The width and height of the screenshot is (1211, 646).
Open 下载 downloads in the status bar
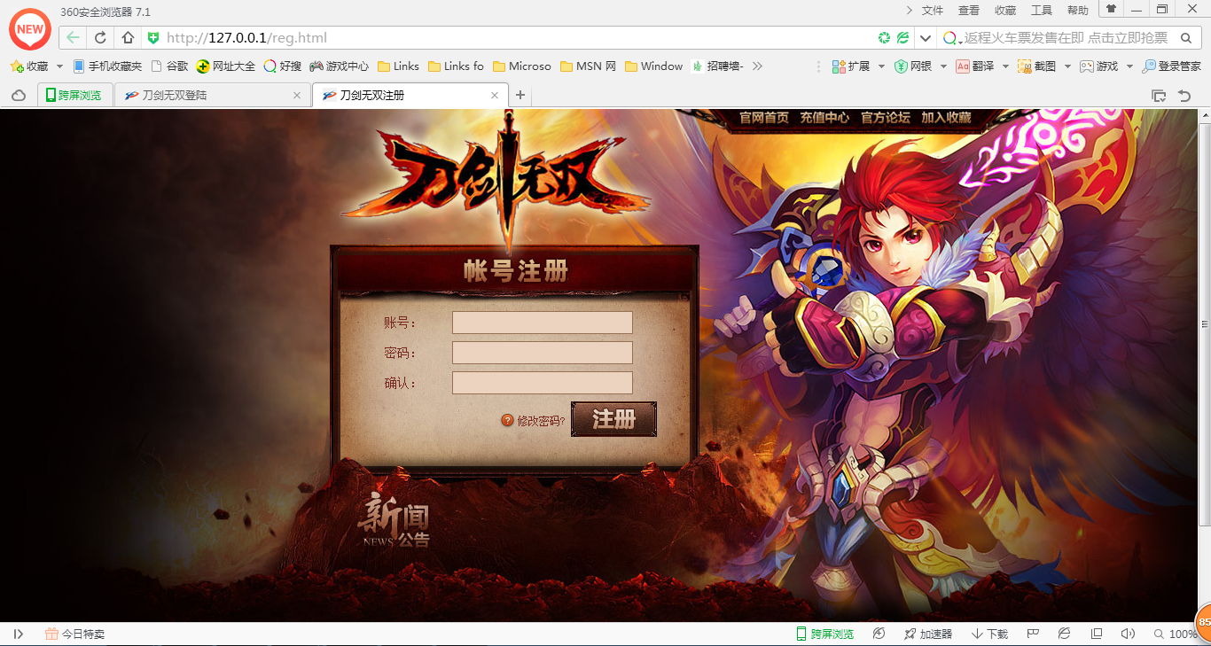tap(989, 634)
